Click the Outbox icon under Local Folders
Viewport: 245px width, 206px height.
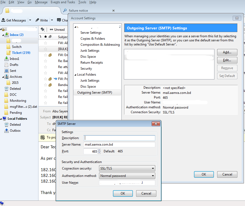[6, 131]
